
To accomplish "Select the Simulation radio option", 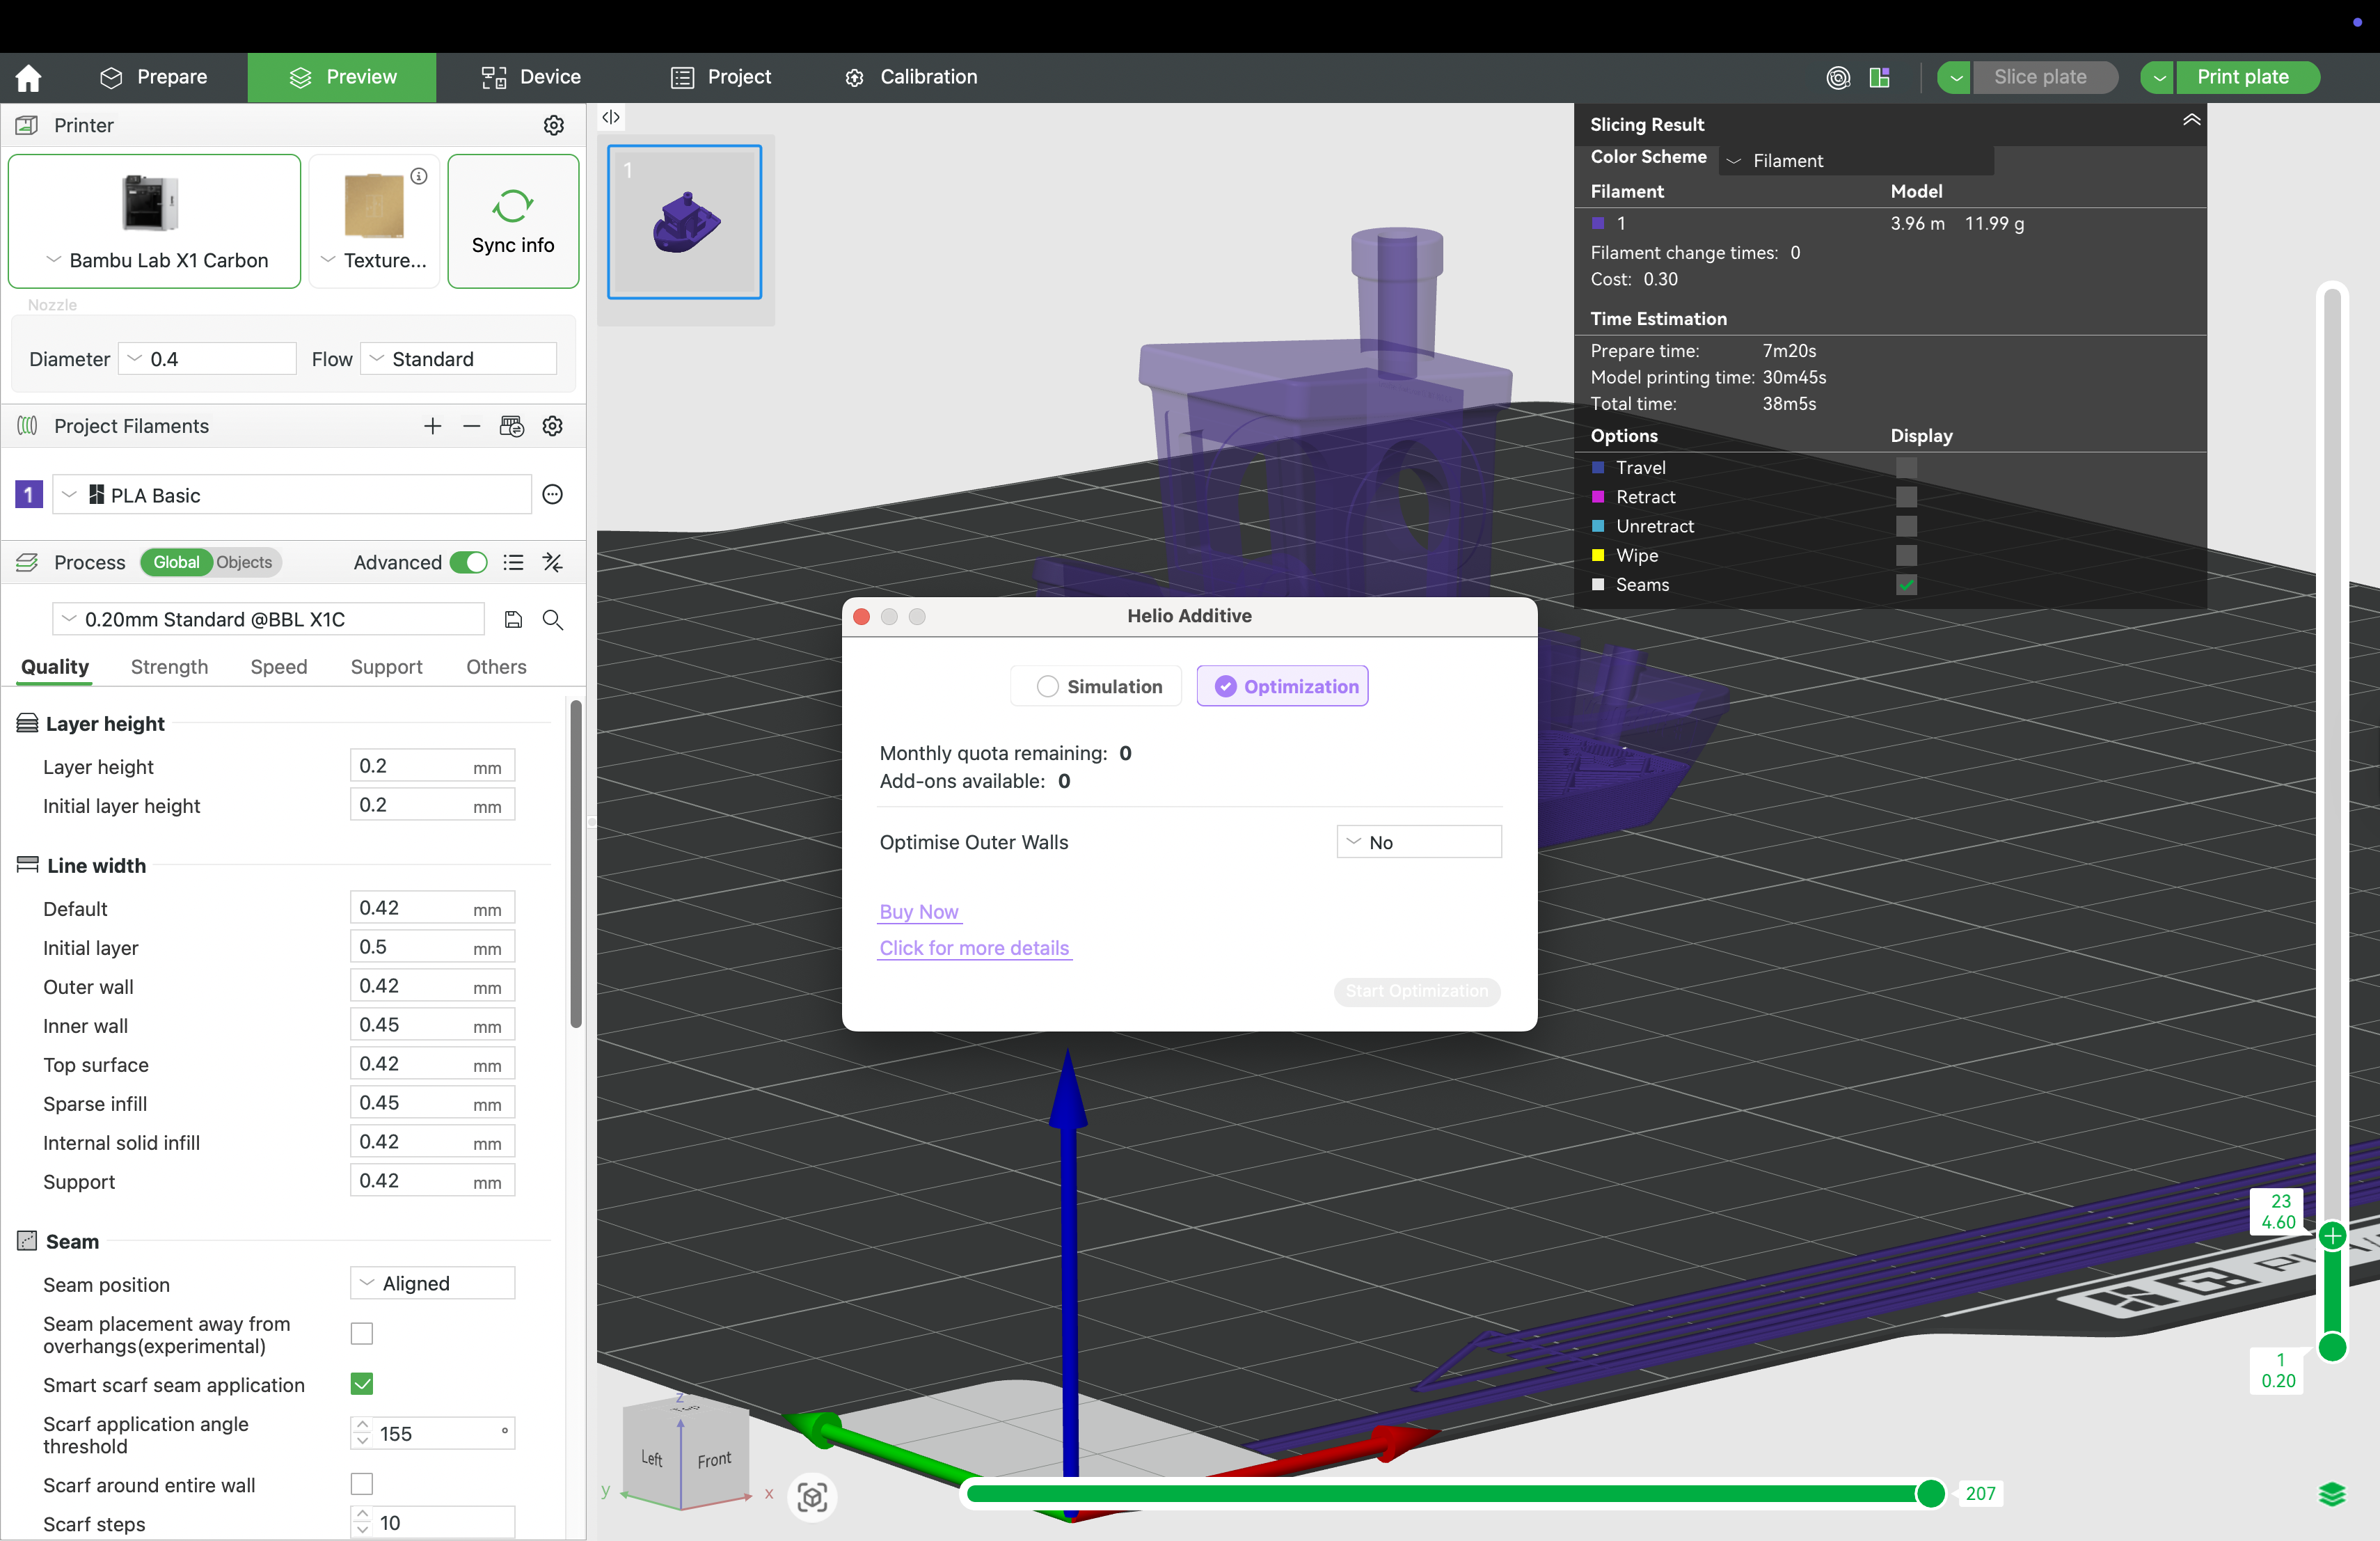I will (x=1047, y=686).
